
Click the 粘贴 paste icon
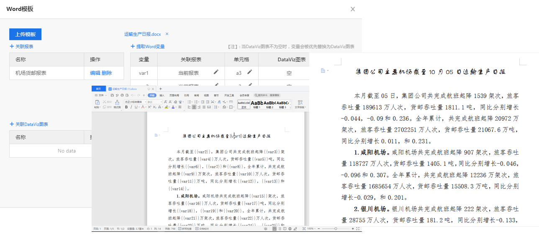pyautogui.click(x=98, y=102)
